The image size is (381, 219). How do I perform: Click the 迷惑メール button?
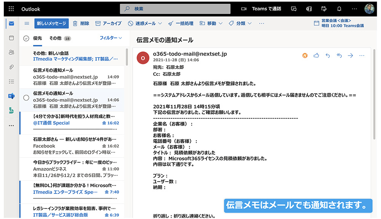point(142,24)
